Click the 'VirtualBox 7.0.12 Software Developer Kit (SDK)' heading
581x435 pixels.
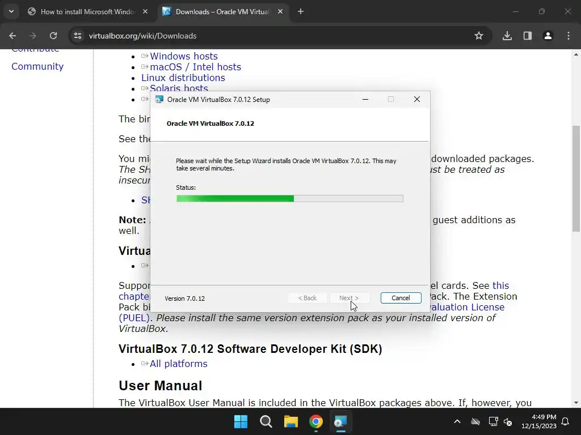point(250,349)
